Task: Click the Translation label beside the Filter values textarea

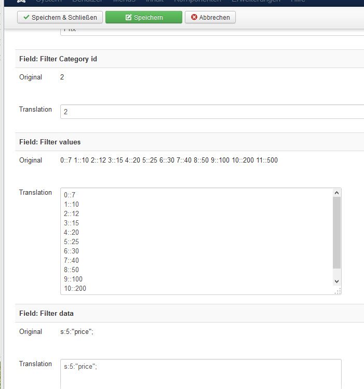Action: [x=35, y=193]
